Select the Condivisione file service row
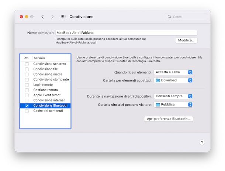Viewport: 225px width, 171px height. point(45,69)
